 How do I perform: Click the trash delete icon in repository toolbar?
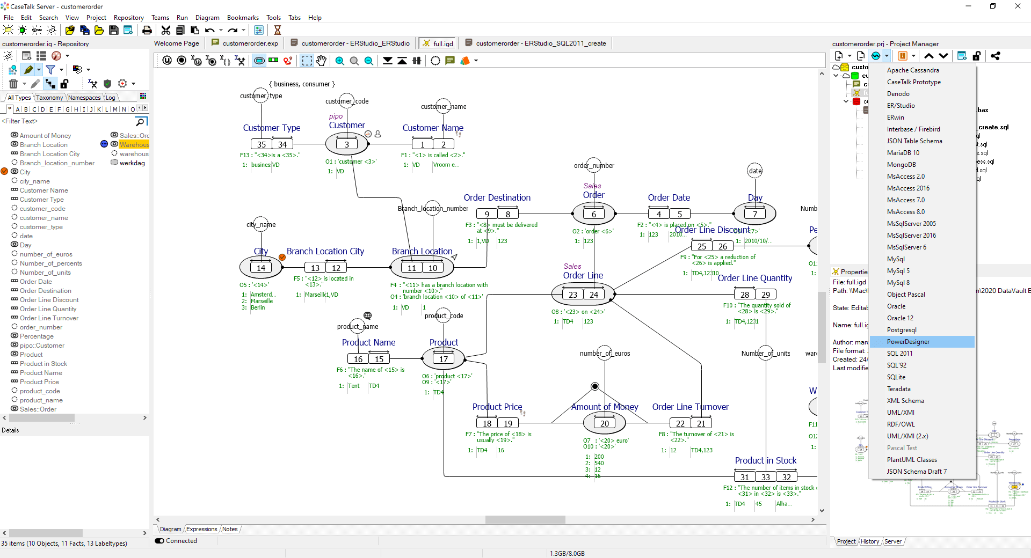pyautogui.click(x=13, y=84)
